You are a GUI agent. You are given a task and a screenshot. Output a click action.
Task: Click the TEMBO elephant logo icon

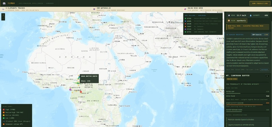tap(4, 3)
